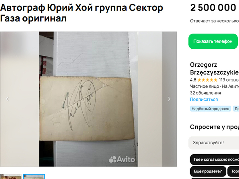
Task: Click the Показать телефон button
Action: (213, 41)
